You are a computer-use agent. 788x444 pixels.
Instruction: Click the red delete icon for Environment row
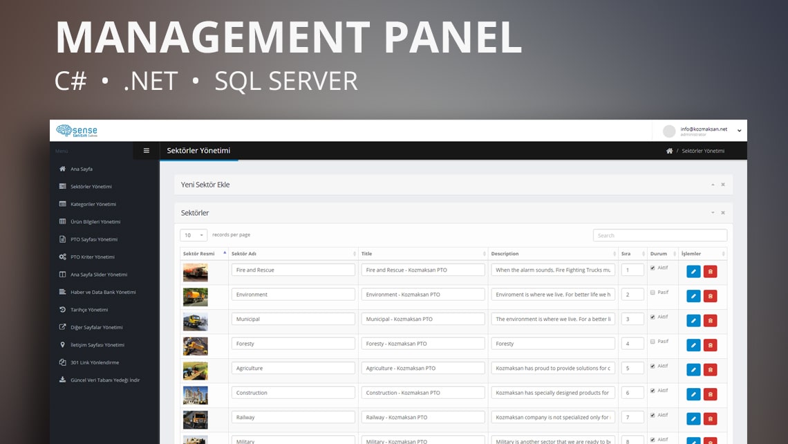(710, 296)
